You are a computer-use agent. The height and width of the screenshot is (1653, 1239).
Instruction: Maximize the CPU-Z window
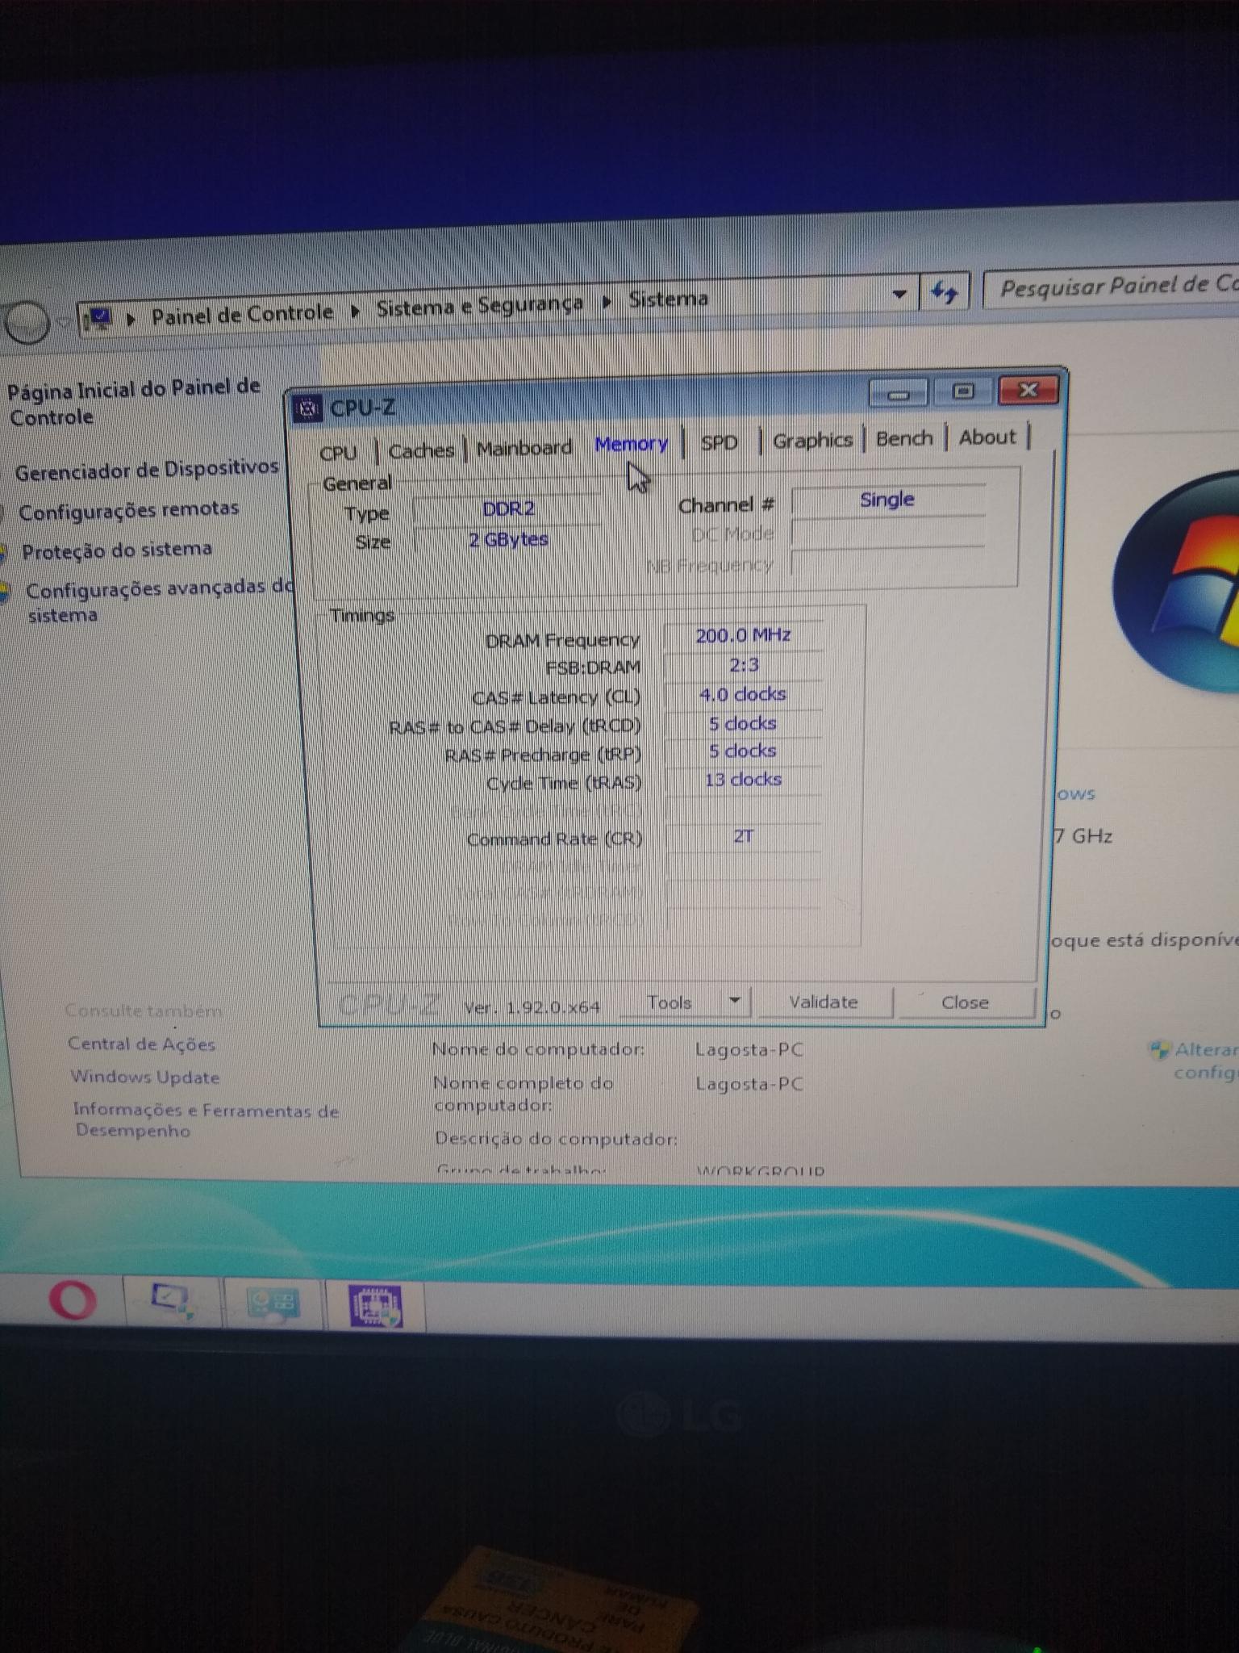[x=963, y=391]
